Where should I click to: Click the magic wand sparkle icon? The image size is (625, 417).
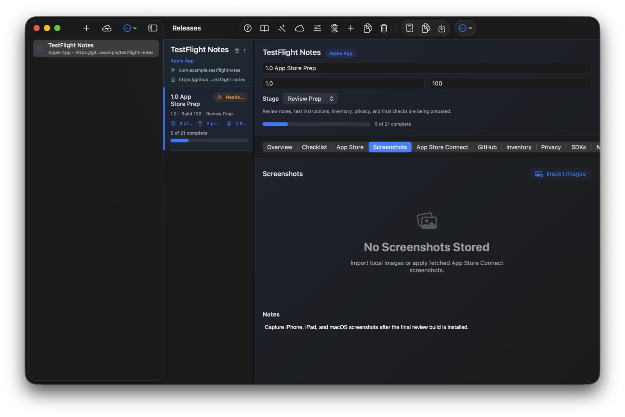(x=282, y=28)
